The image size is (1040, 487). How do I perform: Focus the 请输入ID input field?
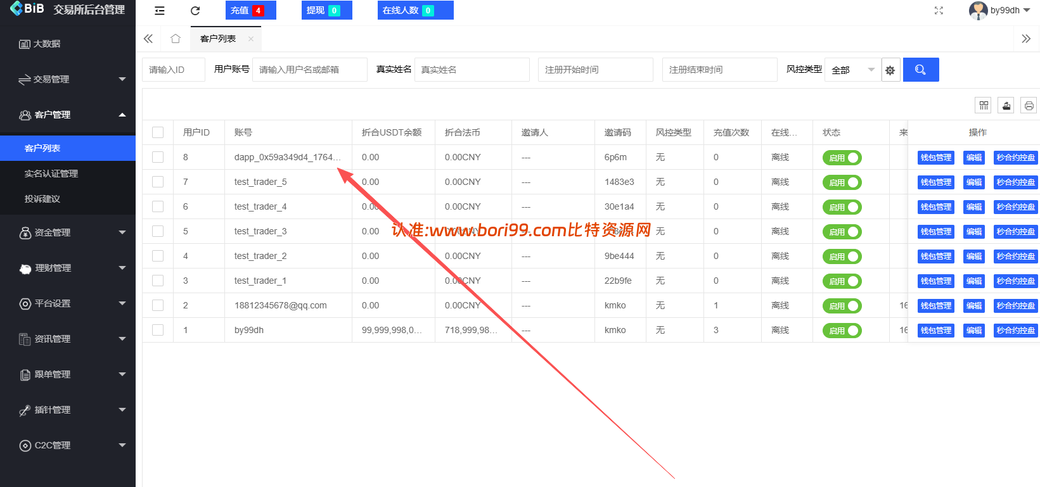click(174, 70)
